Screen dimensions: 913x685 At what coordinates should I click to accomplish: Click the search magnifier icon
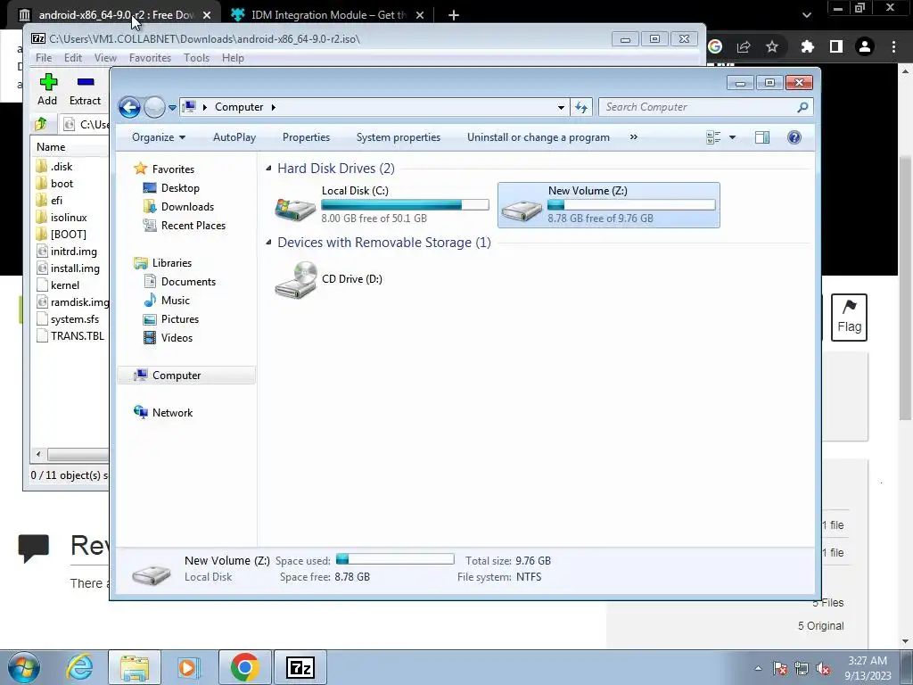[x=802, y=107]
